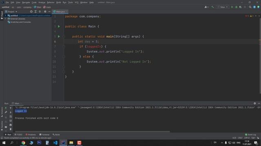Switch to the Main.java editor tab
This screenshot has height=146, width=261.
click(x=60, y=12)
